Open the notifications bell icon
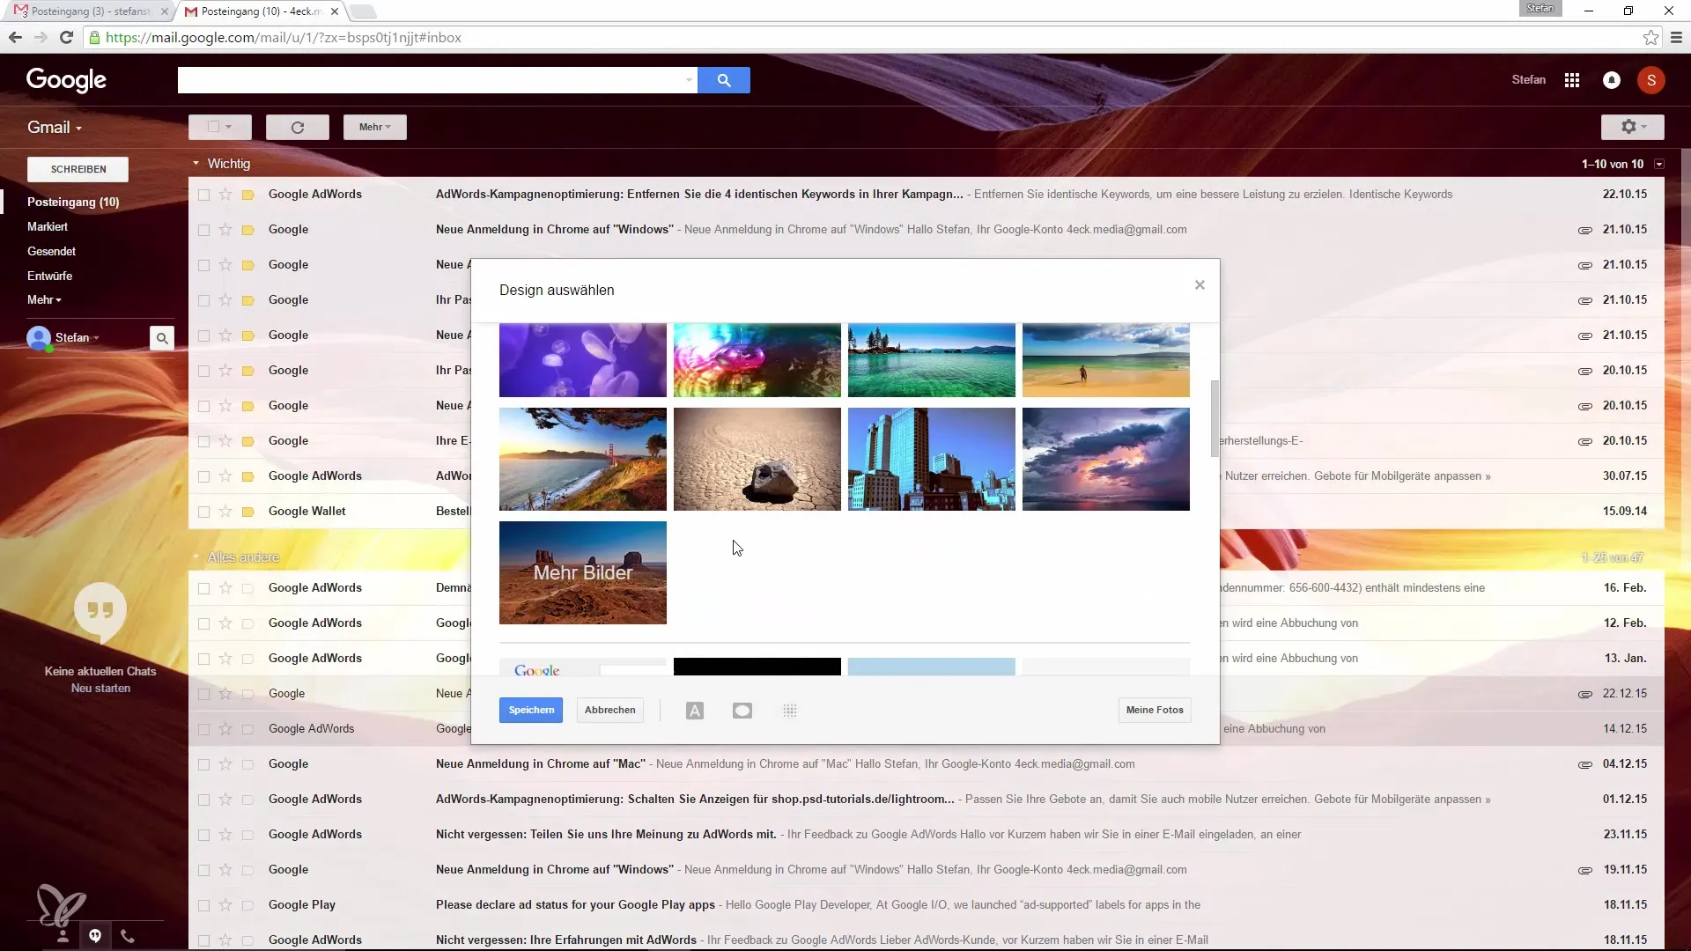The height and width of the screenshot is (951, 1691). click(x=1611, y=80)
